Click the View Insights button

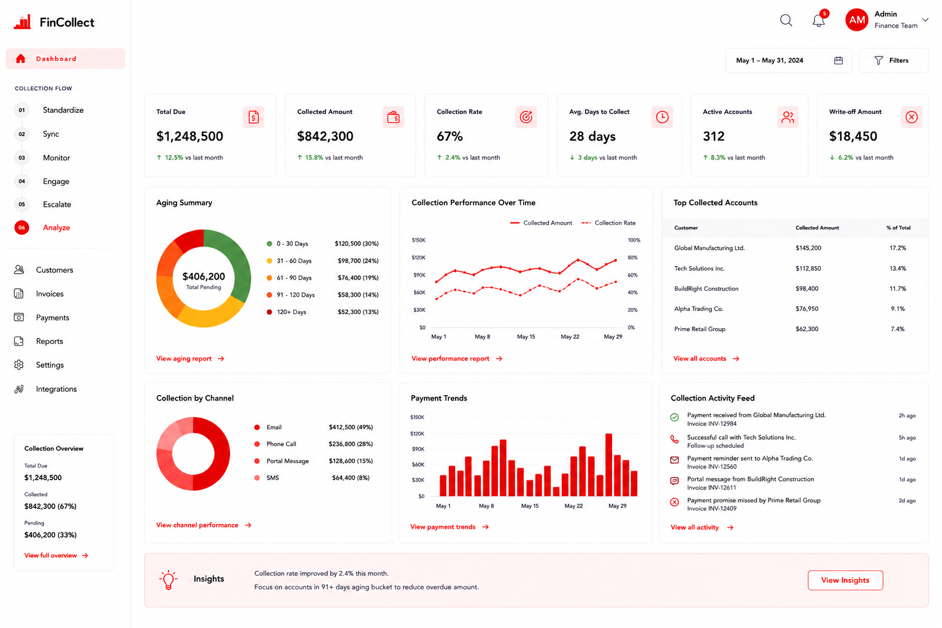pyautogui.click(x=845, y=580)
